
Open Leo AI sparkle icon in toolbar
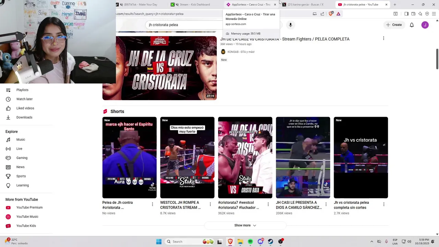pos(420,14)
